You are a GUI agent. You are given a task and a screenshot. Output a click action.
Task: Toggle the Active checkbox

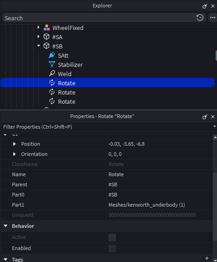(112, 238)
